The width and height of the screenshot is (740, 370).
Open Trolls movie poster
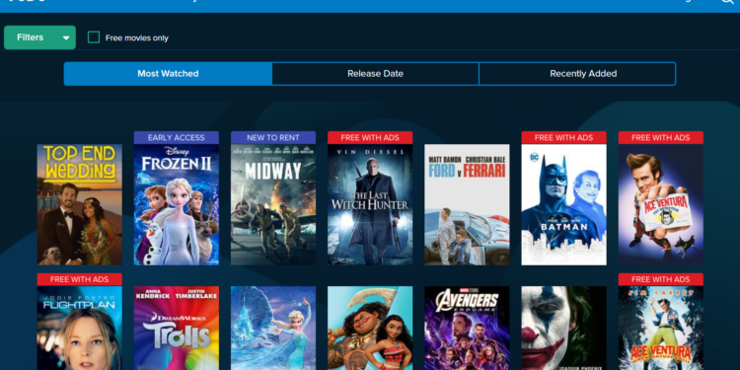[x=177, y=328]
